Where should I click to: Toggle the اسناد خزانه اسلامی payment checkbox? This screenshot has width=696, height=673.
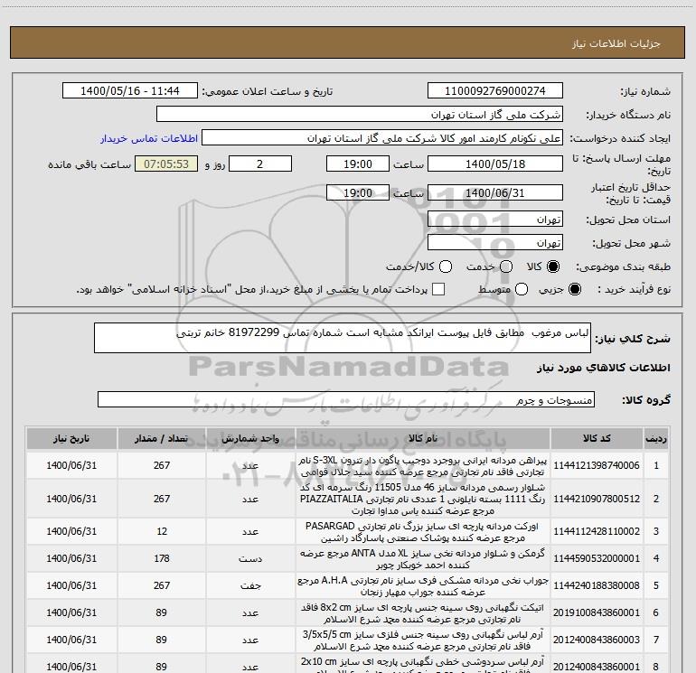(x=438, y=289)
